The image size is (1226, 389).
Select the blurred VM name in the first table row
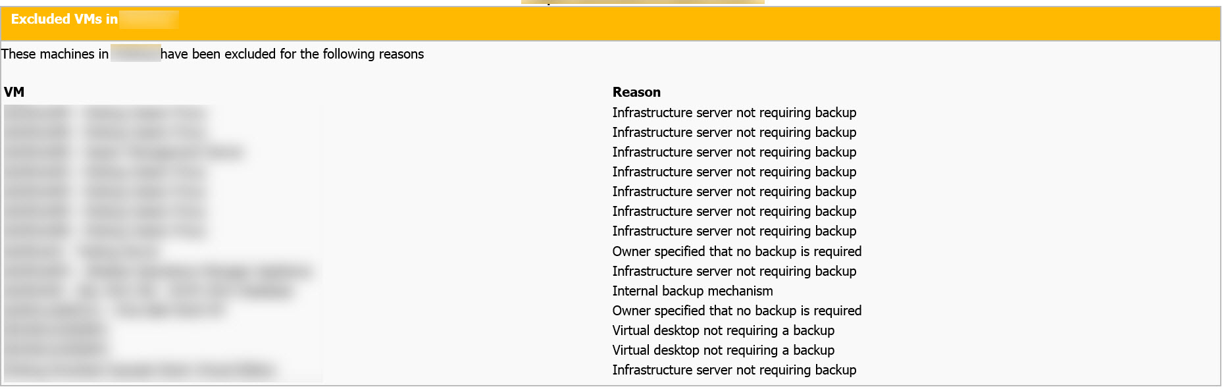click(105, 113)
